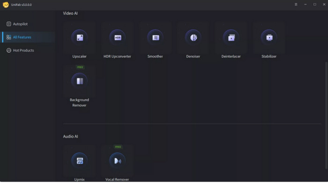Click the Autopilot sidebar icon
This screenshot has width=328, height=183.
click(8, 24)
